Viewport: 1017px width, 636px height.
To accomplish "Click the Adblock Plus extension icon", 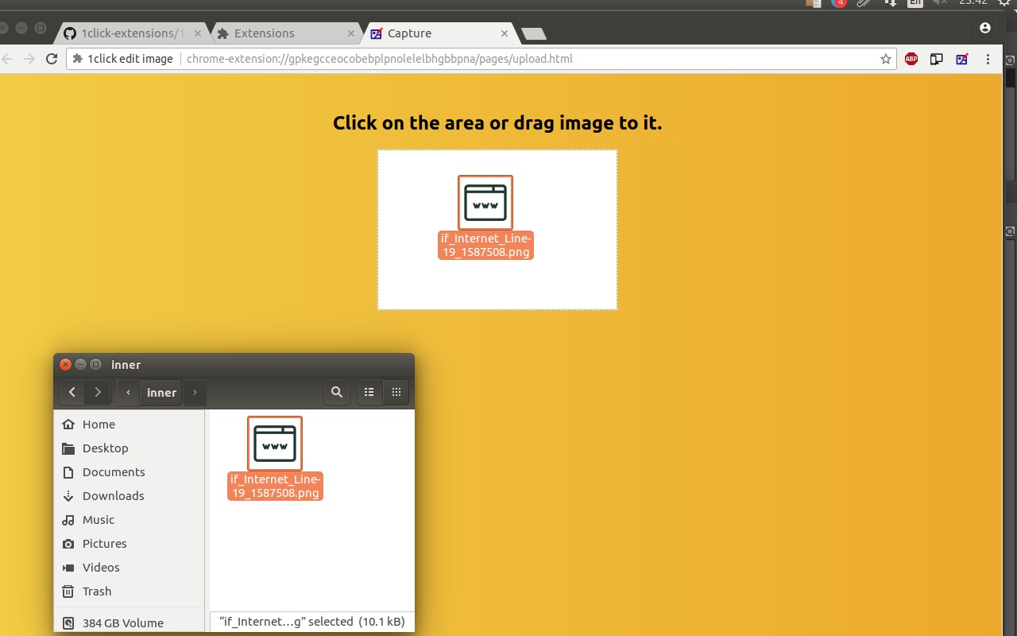I will point(911,59).
